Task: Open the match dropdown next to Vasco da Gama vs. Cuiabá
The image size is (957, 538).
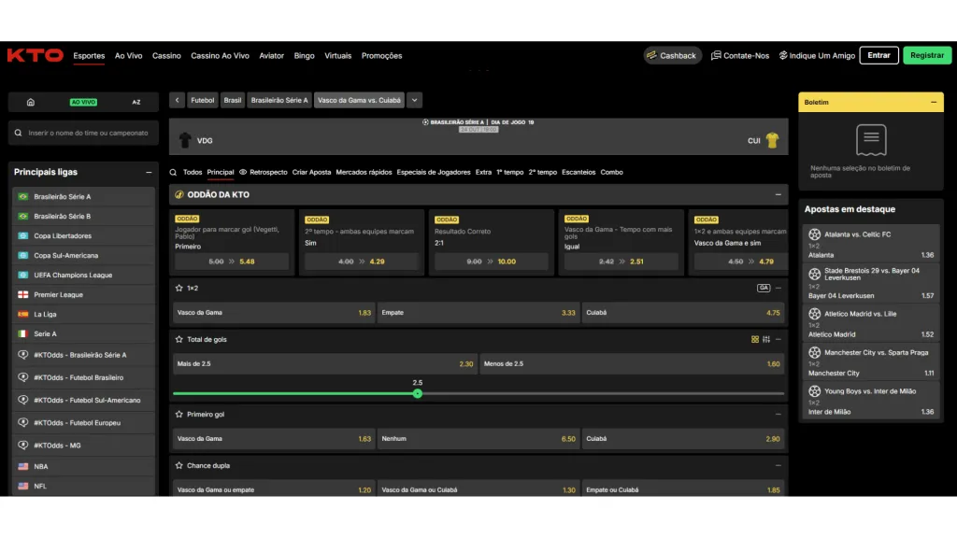Action: [414, 100]
